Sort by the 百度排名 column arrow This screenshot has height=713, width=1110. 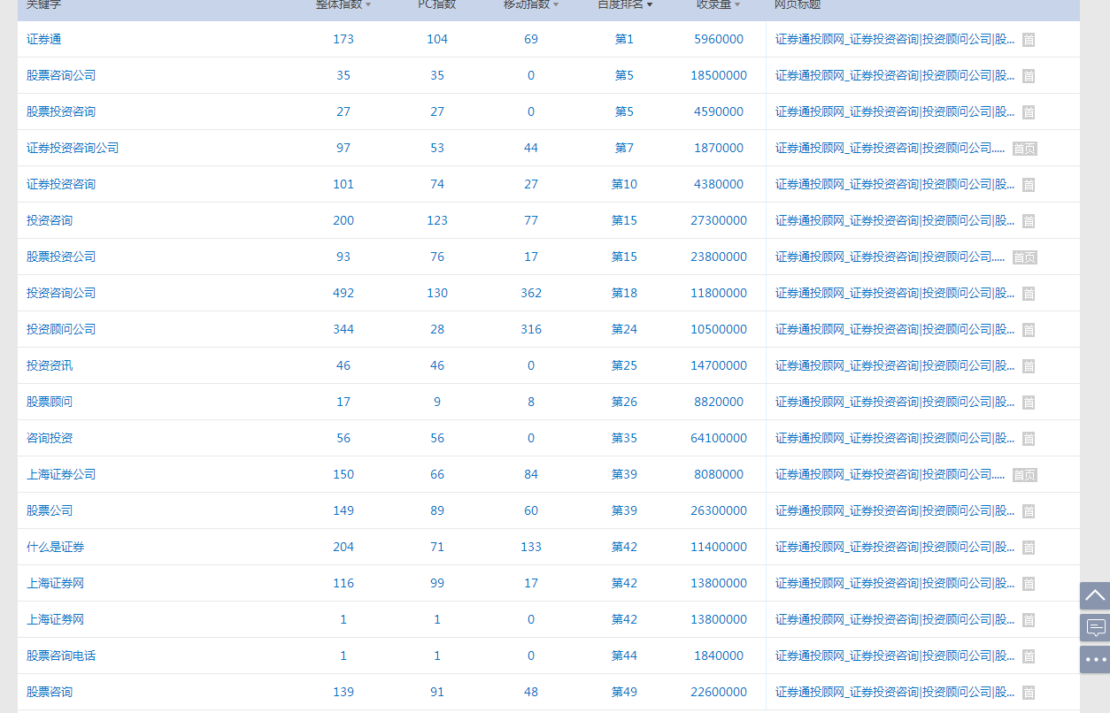point(650,5)
